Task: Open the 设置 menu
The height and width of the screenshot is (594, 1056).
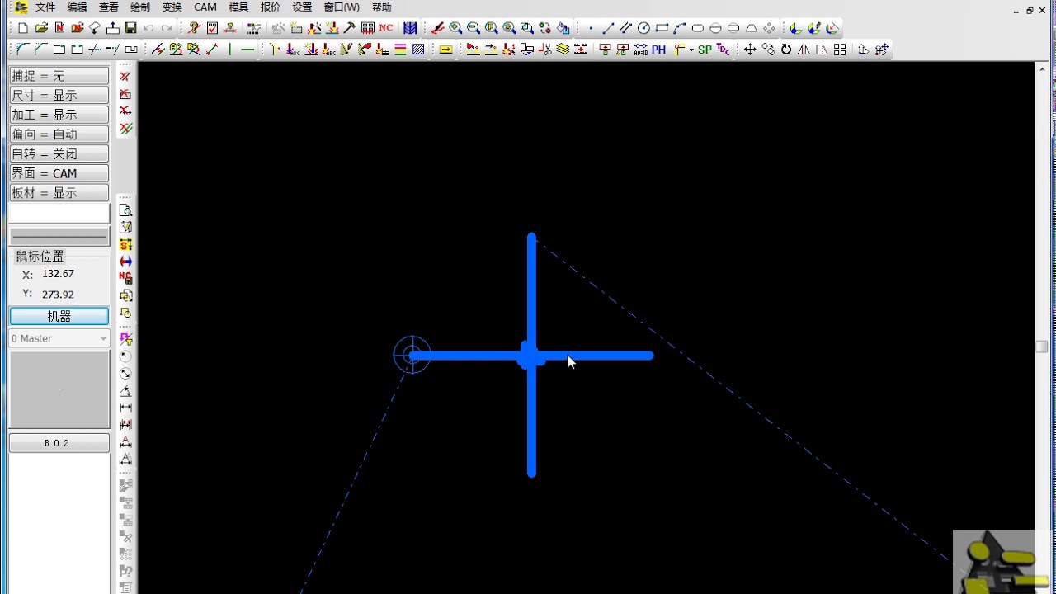Action: [302, 7]
